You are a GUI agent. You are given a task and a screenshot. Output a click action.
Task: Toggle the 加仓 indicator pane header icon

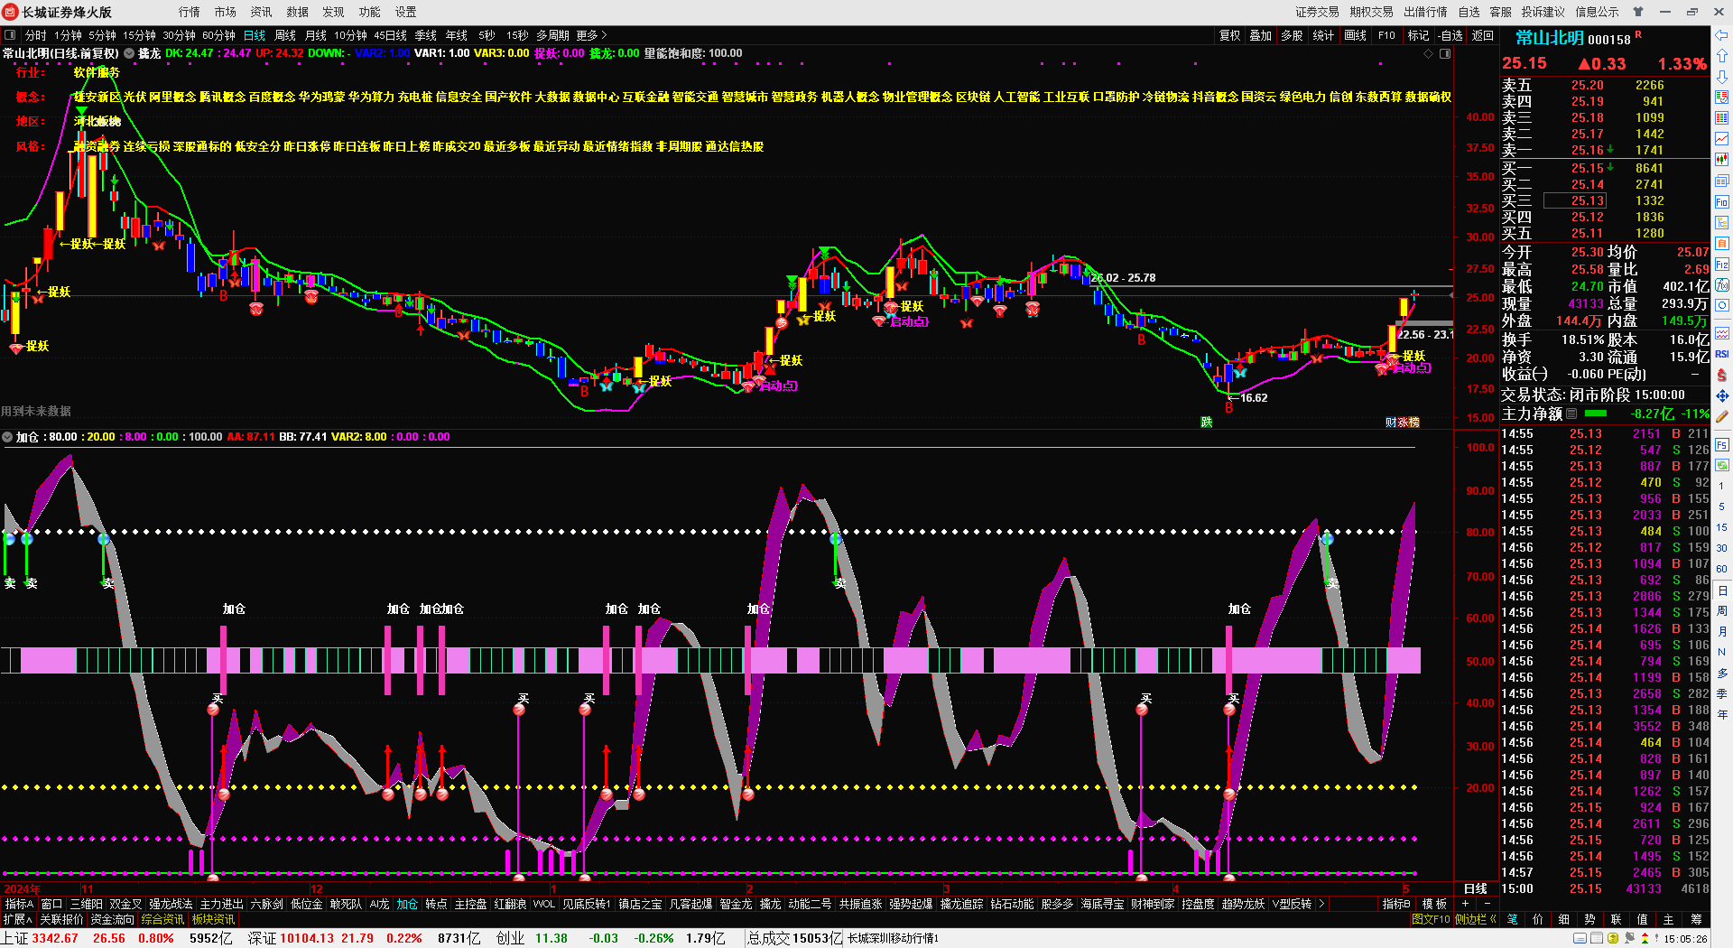[8, 437]
